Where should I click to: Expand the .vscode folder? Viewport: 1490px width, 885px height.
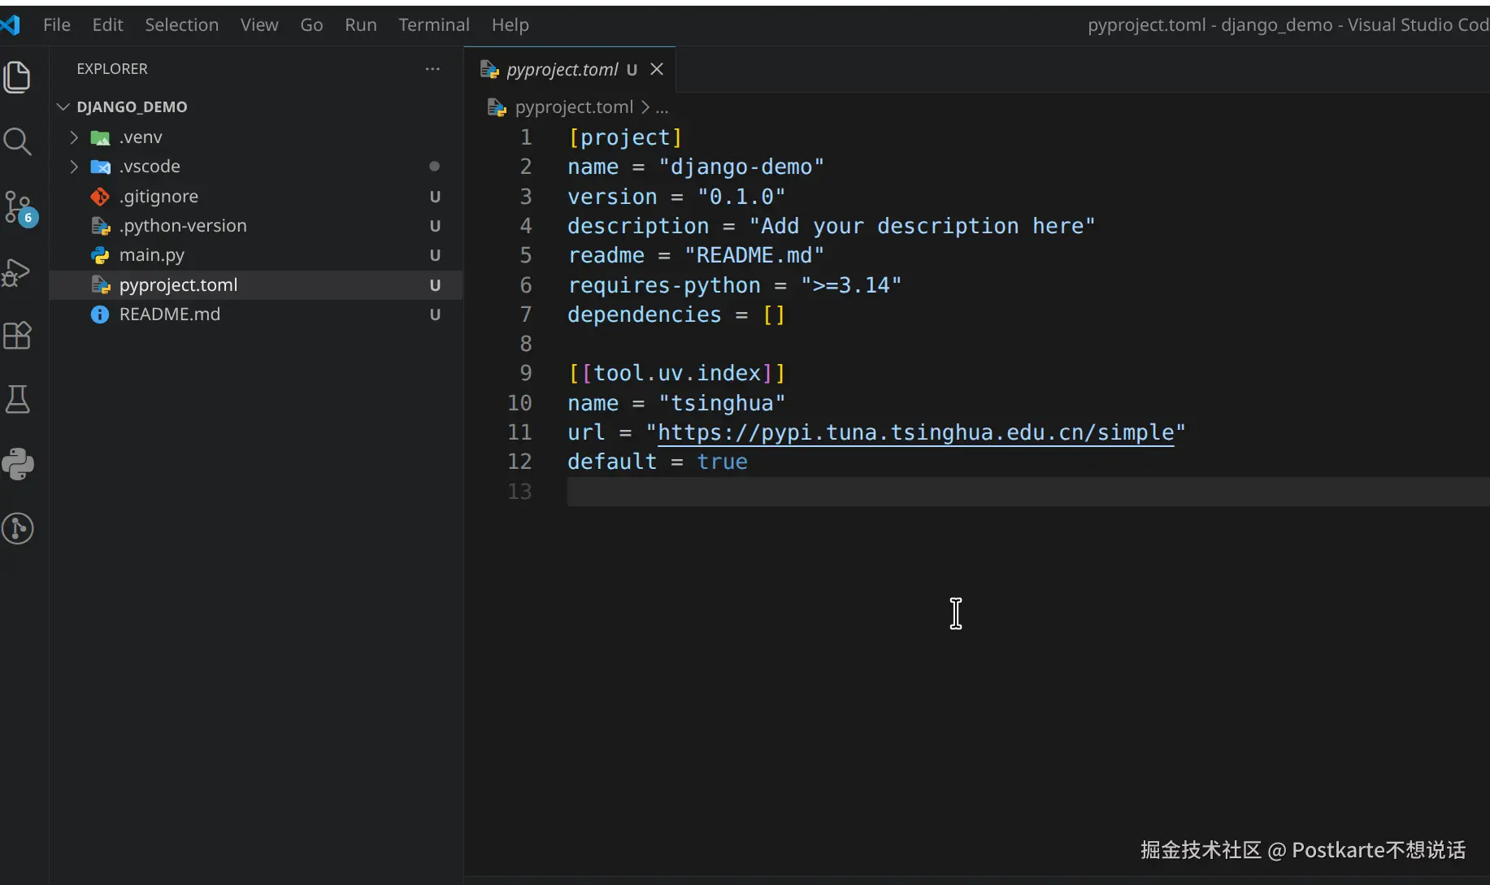[x=74, y=167]
